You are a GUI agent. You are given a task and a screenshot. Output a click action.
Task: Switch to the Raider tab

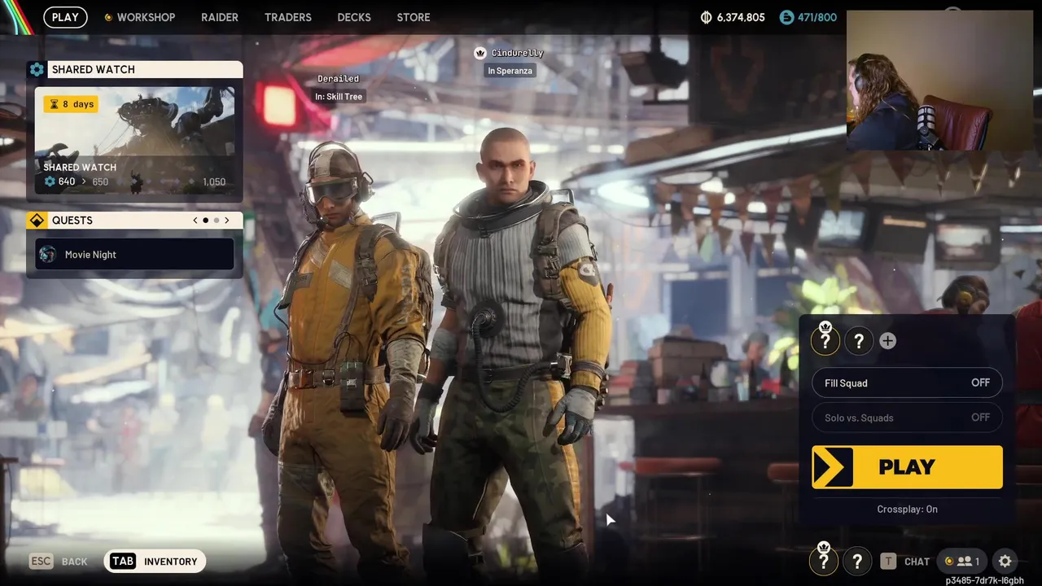point(220,17)
